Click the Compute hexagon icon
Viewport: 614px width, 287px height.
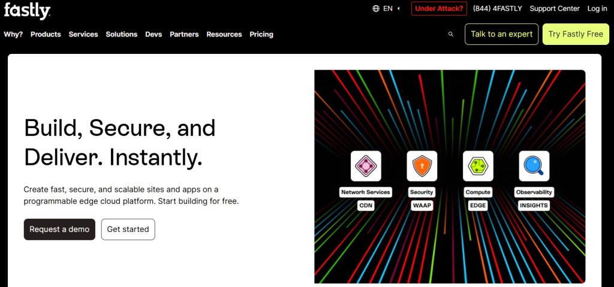coord(478,166)
